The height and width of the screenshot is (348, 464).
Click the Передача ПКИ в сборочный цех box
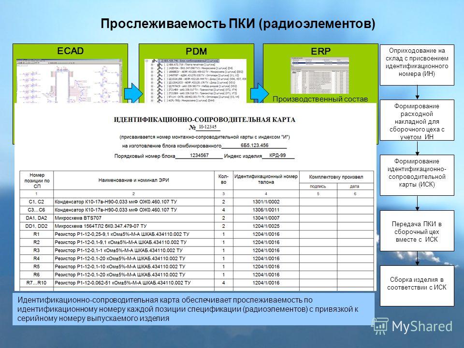tap(417, 231)
